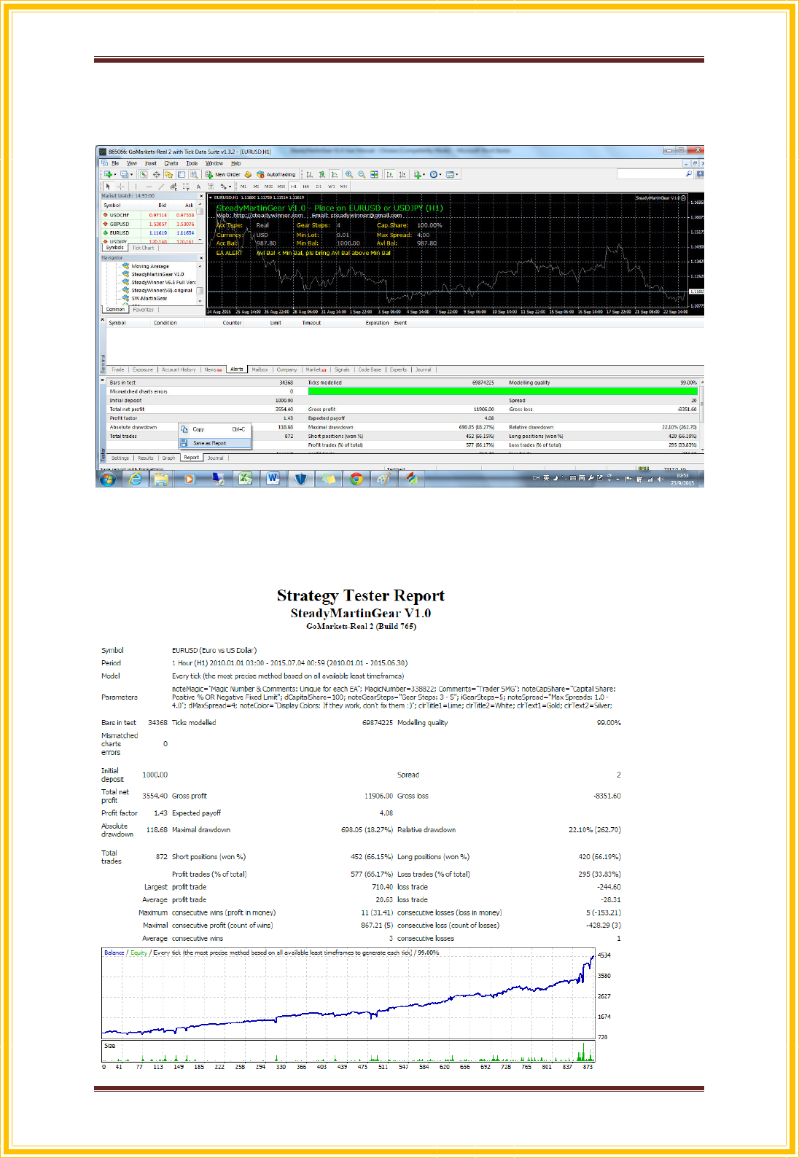This screenshot has width=799, height=1158.
Task: Toggle the Strategy Tester window icon
Action: (193, 174)
